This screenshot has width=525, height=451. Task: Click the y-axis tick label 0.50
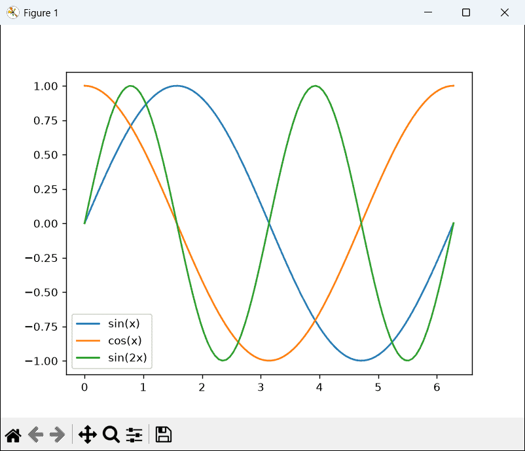click(x=46, y=155)
